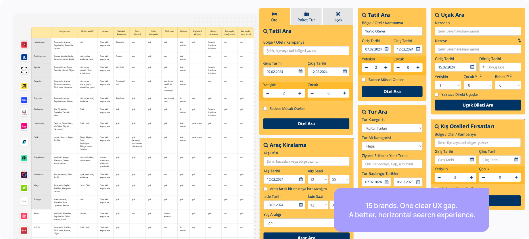Check Sadece Müsait Oteller under Yurtiçi Oteller panel
The height and width of the screenshot is (239, 529).
coord(364,80)
